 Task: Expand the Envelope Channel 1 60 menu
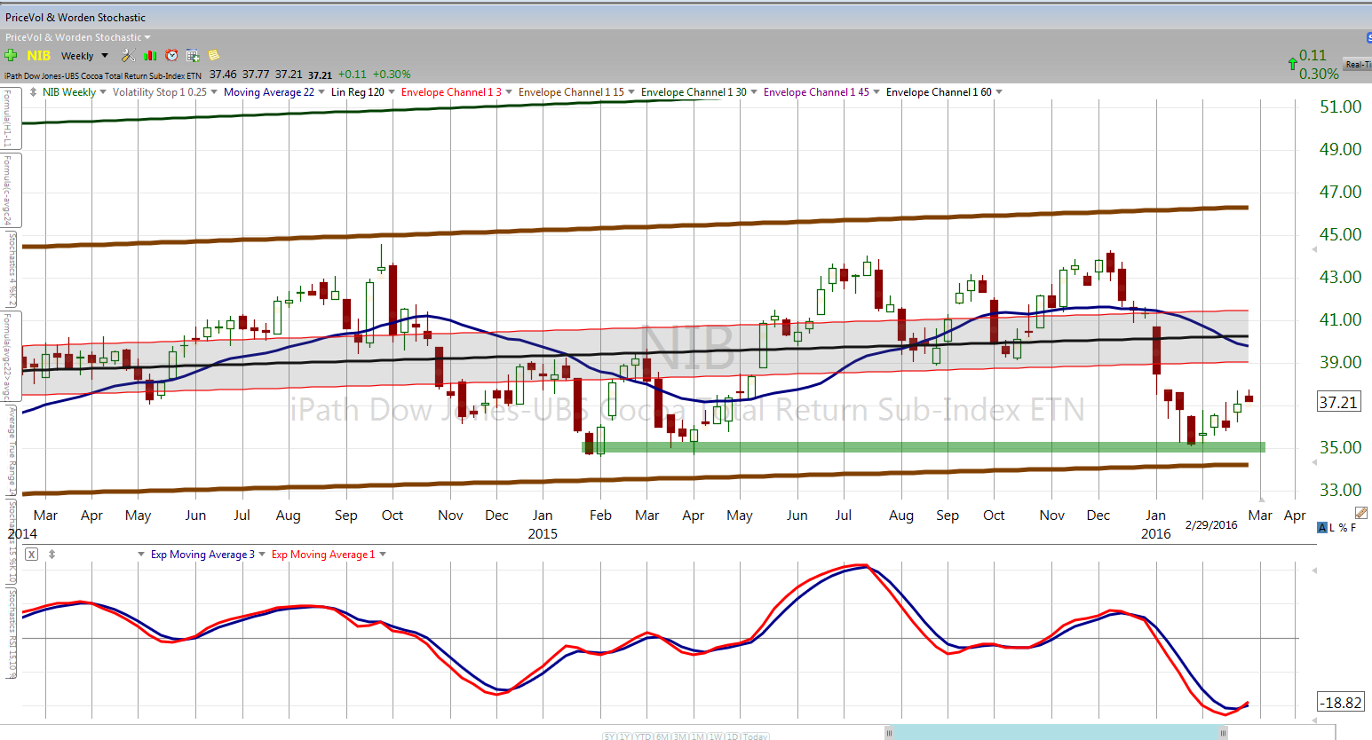point(999,92)
